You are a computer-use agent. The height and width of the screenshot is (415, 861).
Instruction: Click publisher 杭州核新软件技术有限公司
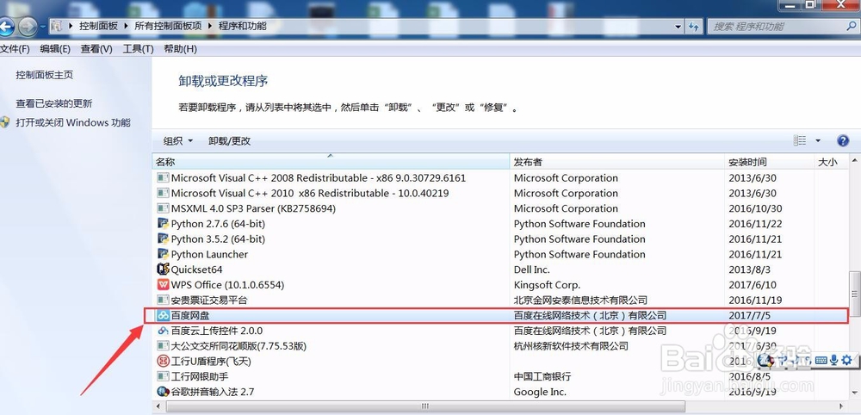pos(571,346)
